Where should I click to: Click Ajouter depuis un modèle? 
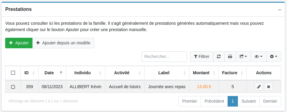63,43
